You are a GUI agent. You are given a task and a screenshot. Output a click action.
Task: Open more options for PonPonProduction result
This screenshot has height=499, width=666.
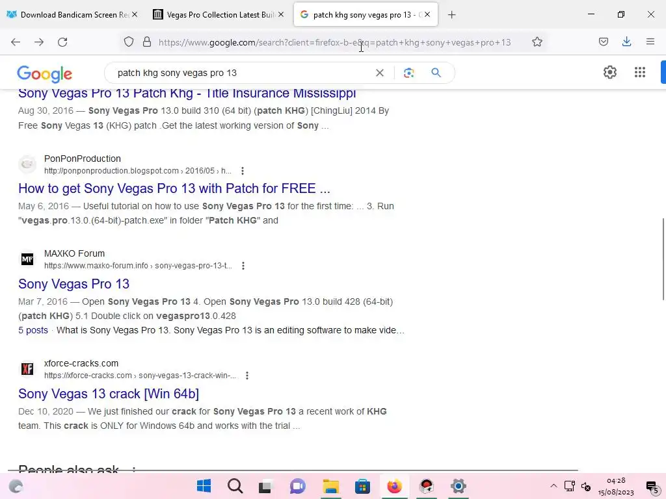[x=243, y=171]
